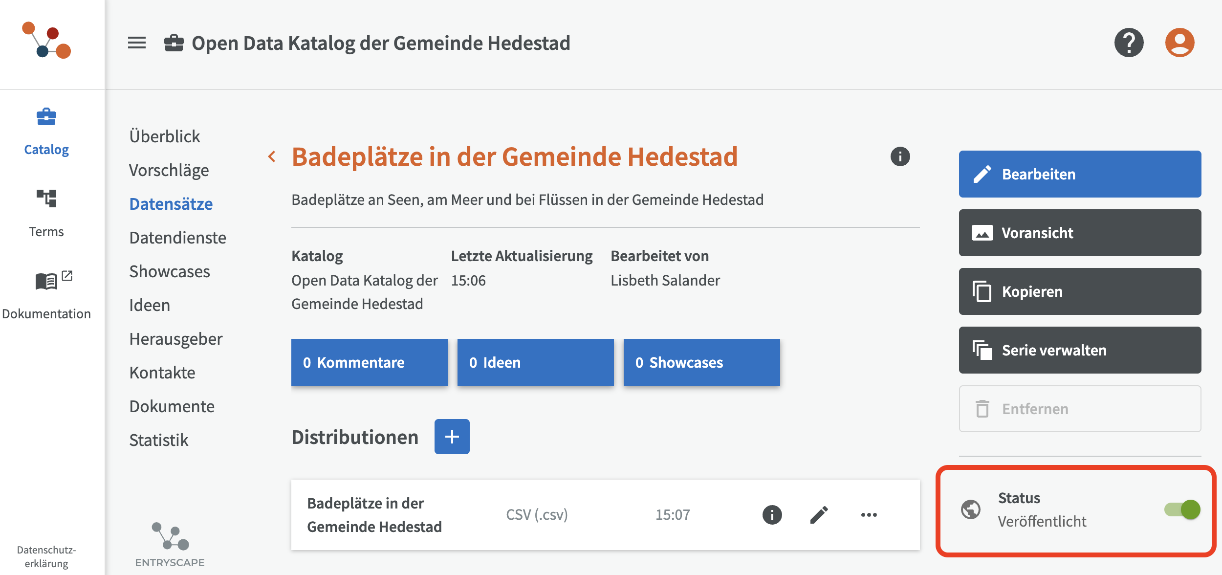Show info for the CSV distribution

[772, 515]
